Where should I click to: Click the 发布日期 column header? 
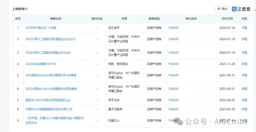pos(227,19)
